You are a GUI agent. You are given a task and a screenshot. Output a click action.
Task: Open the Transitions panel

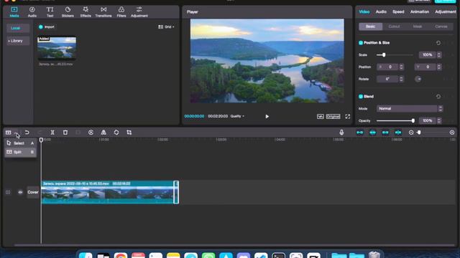pyautogui.click(x=103, y=12)
